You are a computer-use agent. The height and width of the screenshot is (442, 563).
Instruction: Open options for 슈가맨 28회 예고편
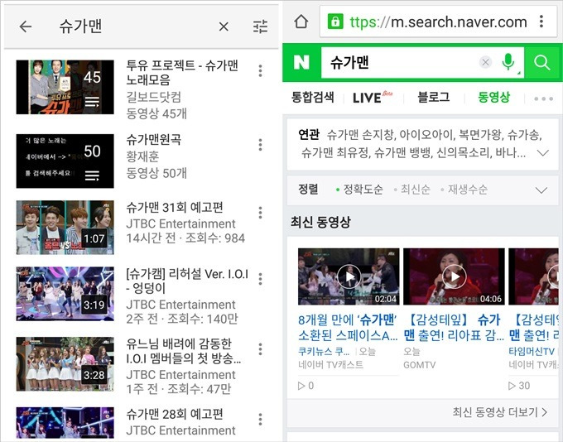[x=260, y=419]
